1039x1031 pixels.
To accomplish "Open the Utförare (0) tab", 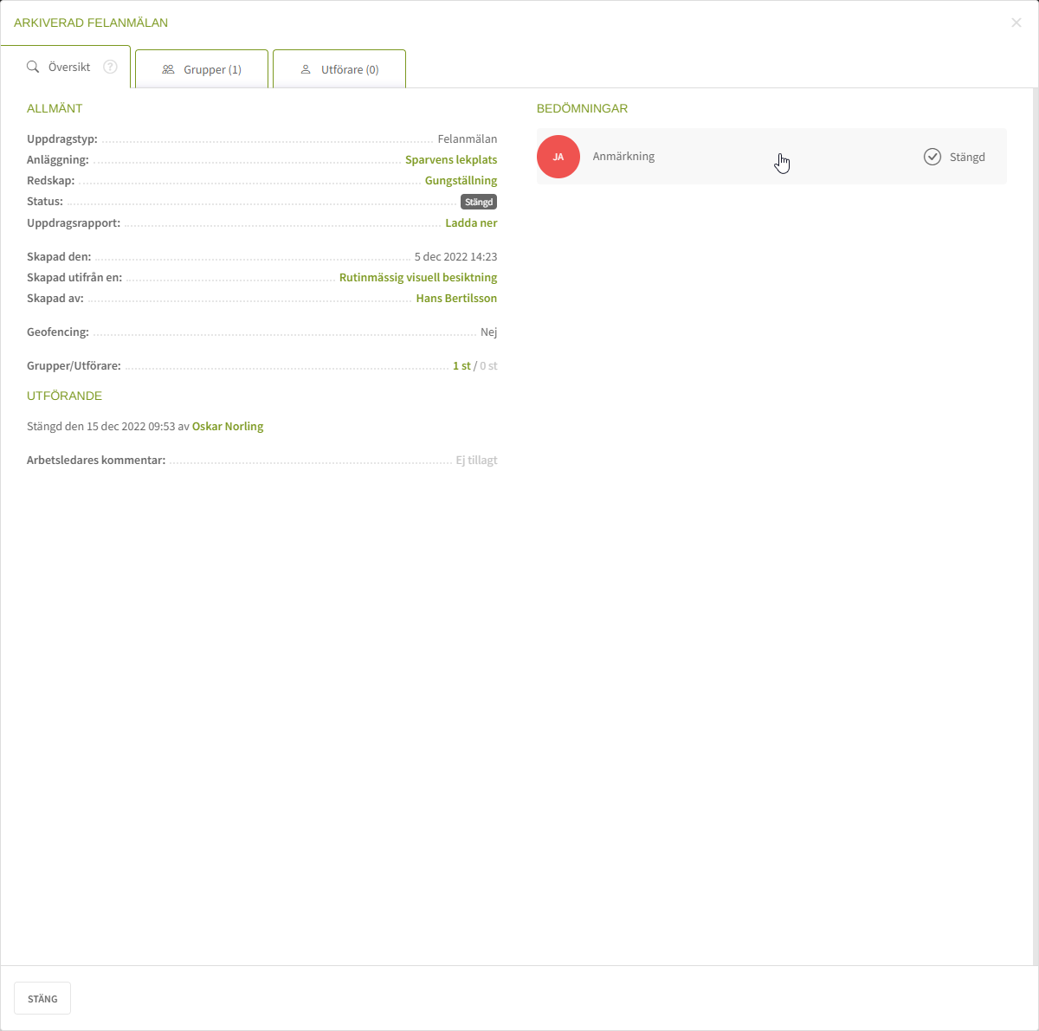I will coord(339,69).
